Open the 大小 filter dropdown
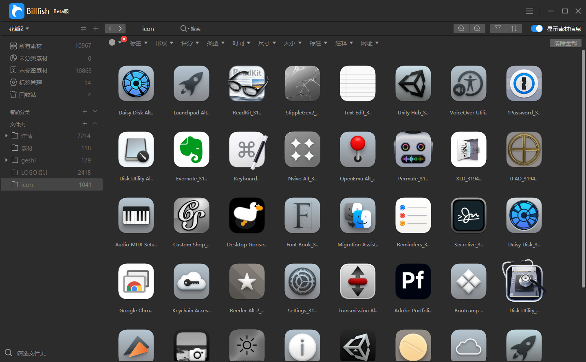Screen dimensions: 586x362 point(293,43)
